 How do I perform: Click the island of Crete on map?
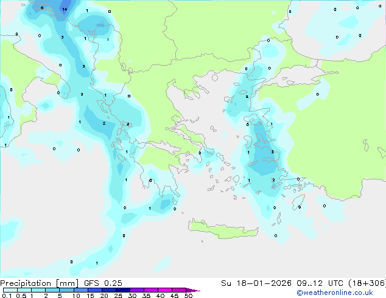click(x=223, y=229)
